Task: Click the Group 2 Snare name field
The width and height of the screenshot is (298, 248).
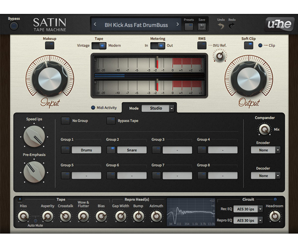Action: (x=132, y=150)
